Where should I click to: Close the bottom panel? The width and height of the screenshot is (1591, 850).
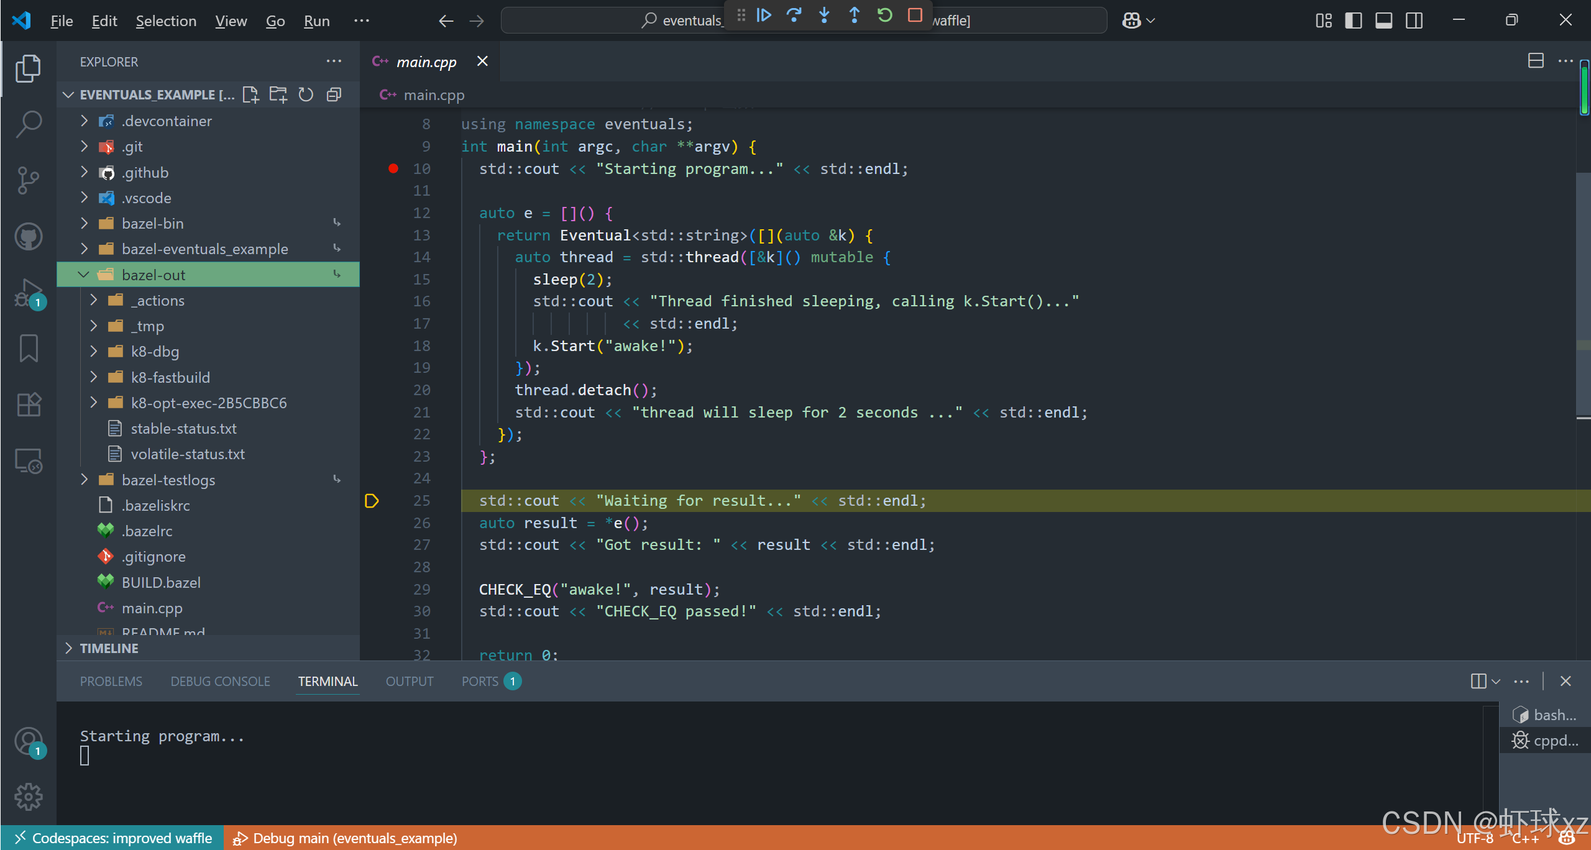point(1566,681)
